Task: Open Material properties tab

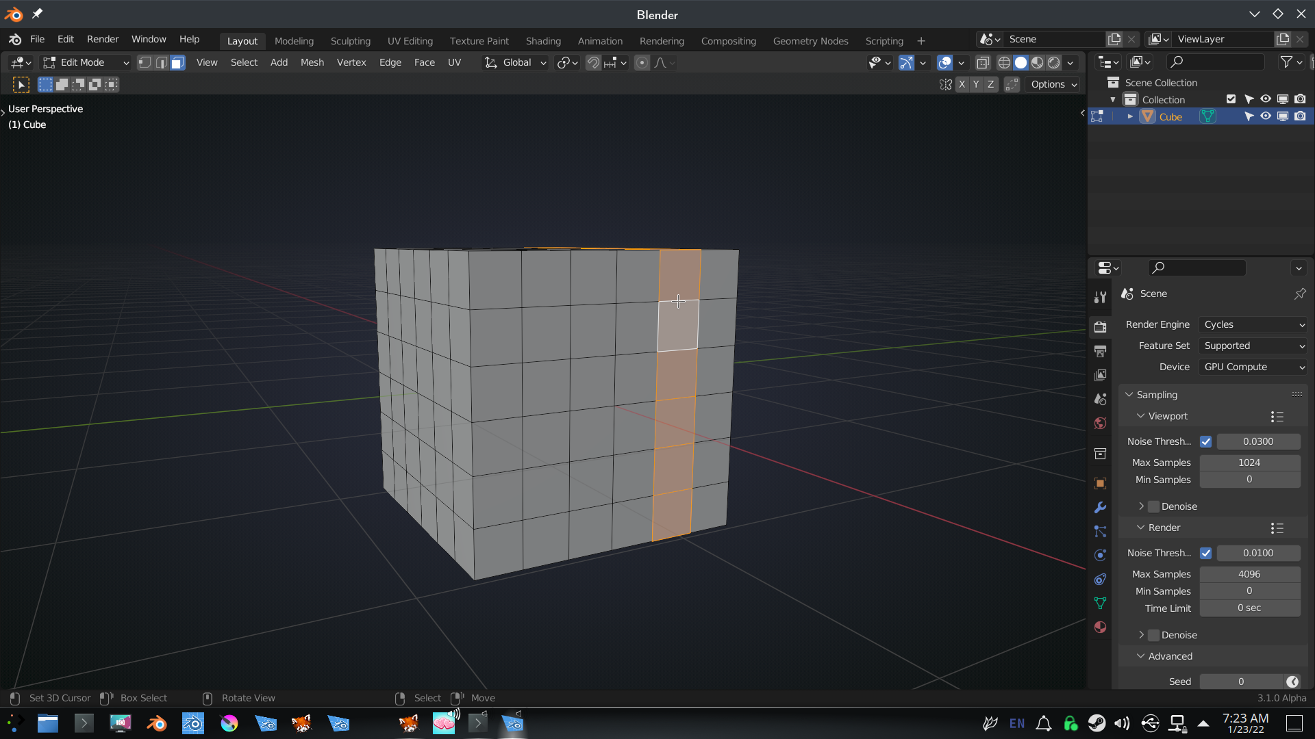Action: point(1100,627)
